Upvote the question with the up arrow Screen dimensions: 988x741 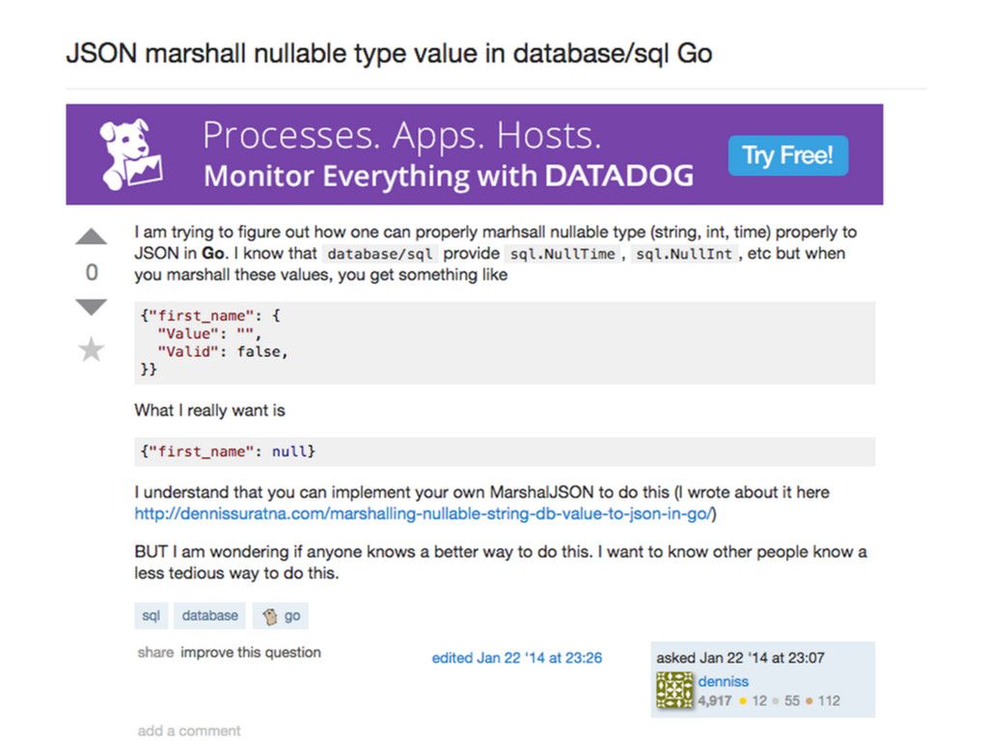92,236
